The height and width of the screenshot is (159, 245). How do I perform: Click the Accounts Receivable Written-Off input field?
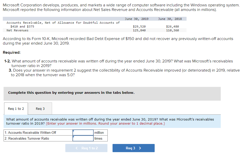pos(83,132)
